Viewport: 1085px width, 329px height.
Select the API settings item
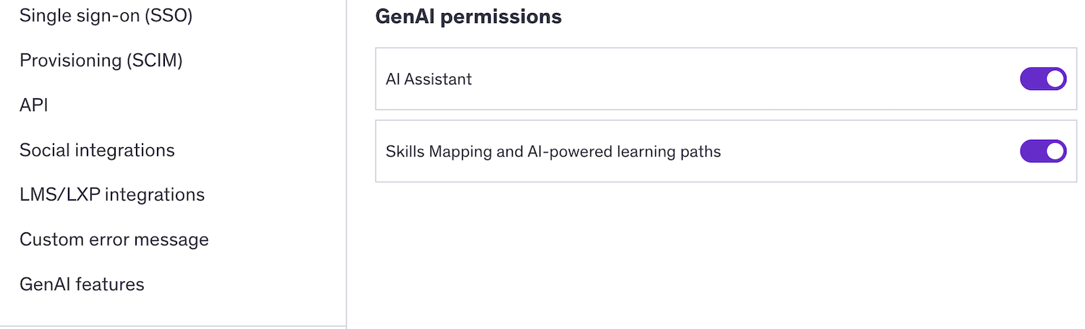(33, 105)
